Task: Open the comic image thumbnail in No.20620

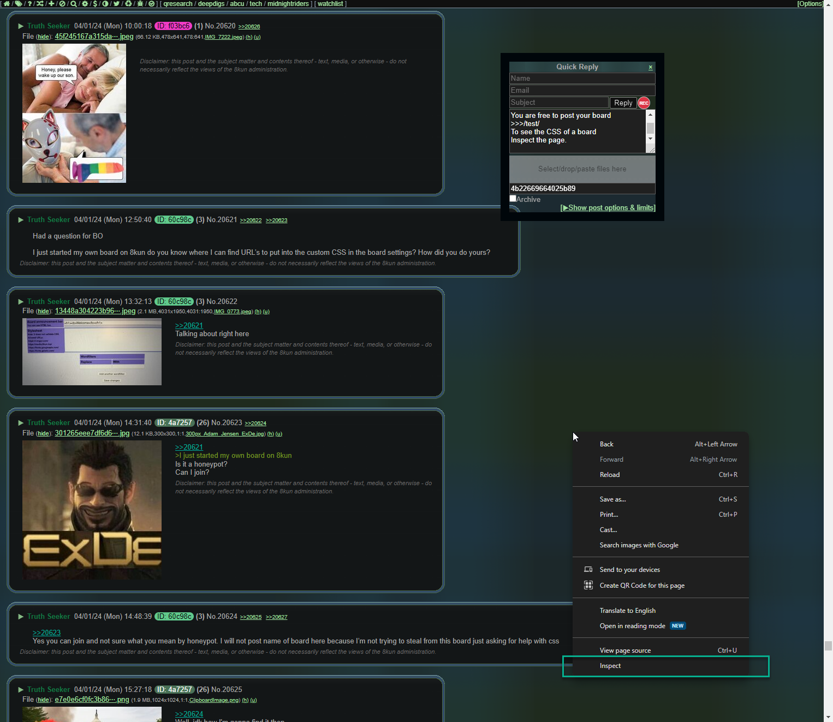Action: point(74,114)
